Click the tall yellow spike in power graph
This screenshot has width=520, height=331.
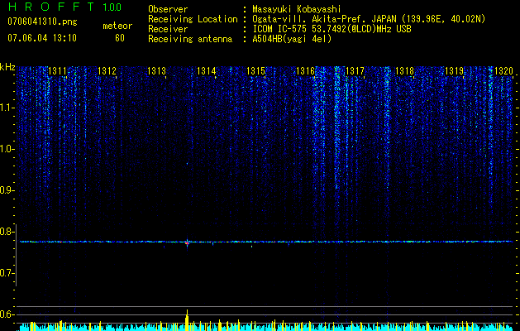click(187, 320)
